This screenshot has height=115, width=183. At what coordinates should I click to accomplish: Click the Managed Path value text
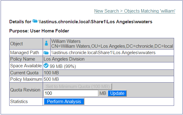tap(103, 53)
